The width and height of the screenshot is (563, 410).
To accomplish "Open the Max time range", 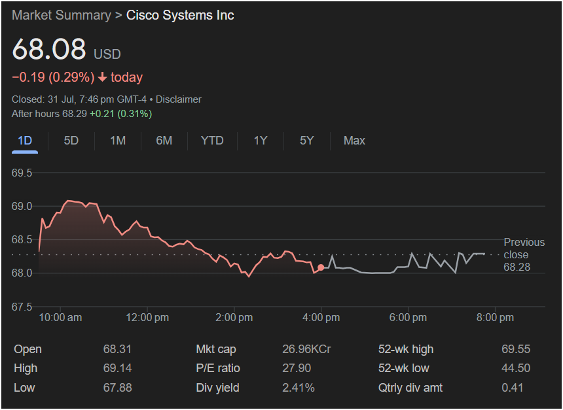I will [354, 141].
